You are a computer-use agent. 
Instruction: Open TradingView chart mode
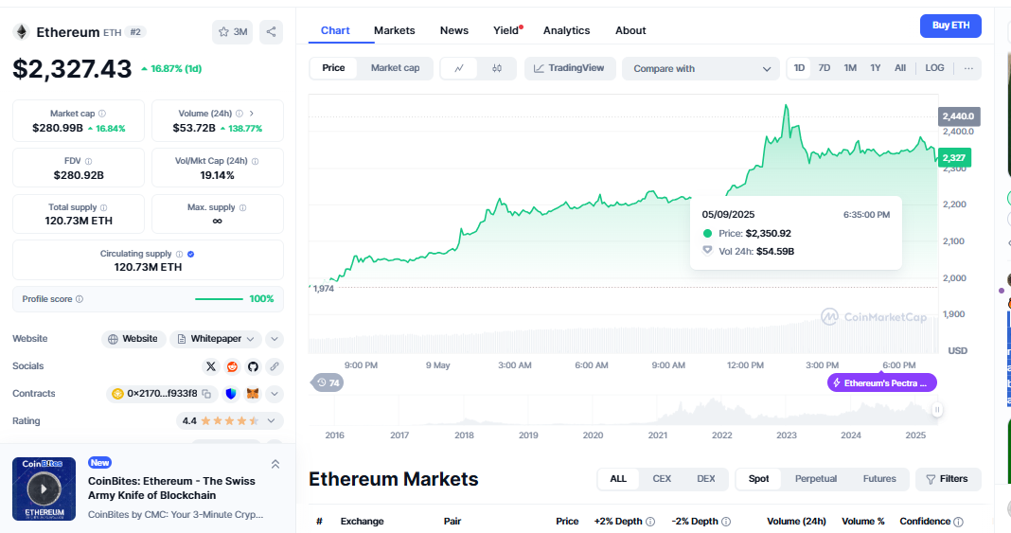coord(569,68)
